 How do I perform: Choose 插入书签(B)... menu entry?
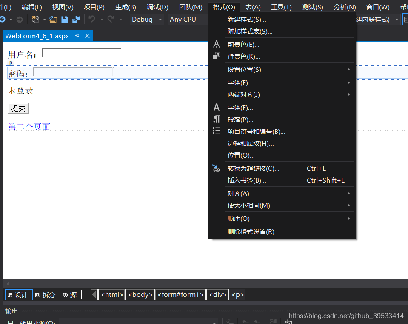[x=282, y=180]
